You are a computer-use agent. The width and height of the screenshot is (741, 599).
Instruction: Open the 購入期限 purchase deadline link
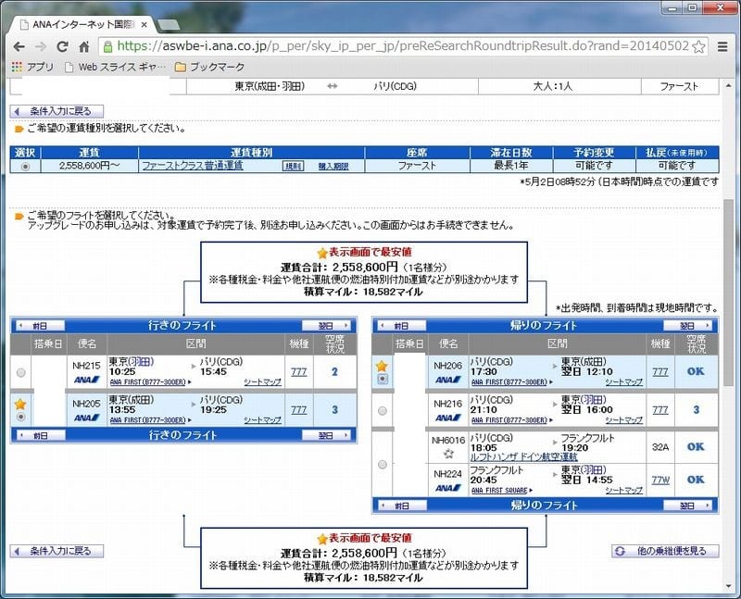333,167
